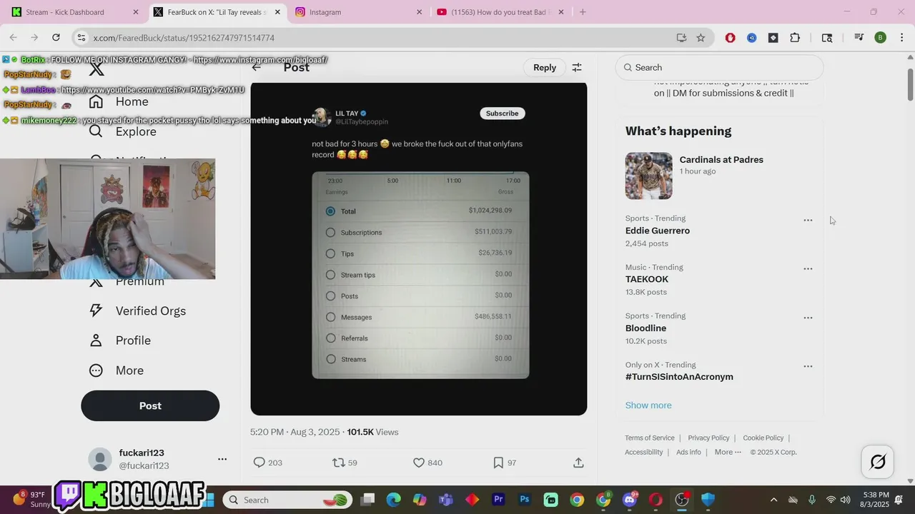The height and width of the screenshot is (514, 915).
Task: Switch to the Instagram tab
Action: click(x=357, y=12)
